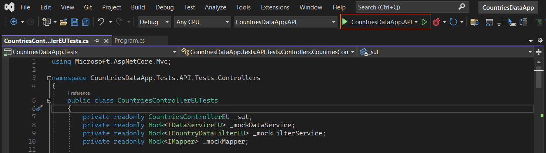This screenshot has width=546, height=153.
Task: Collapse the namespace code block
Action: coord(49,78)
